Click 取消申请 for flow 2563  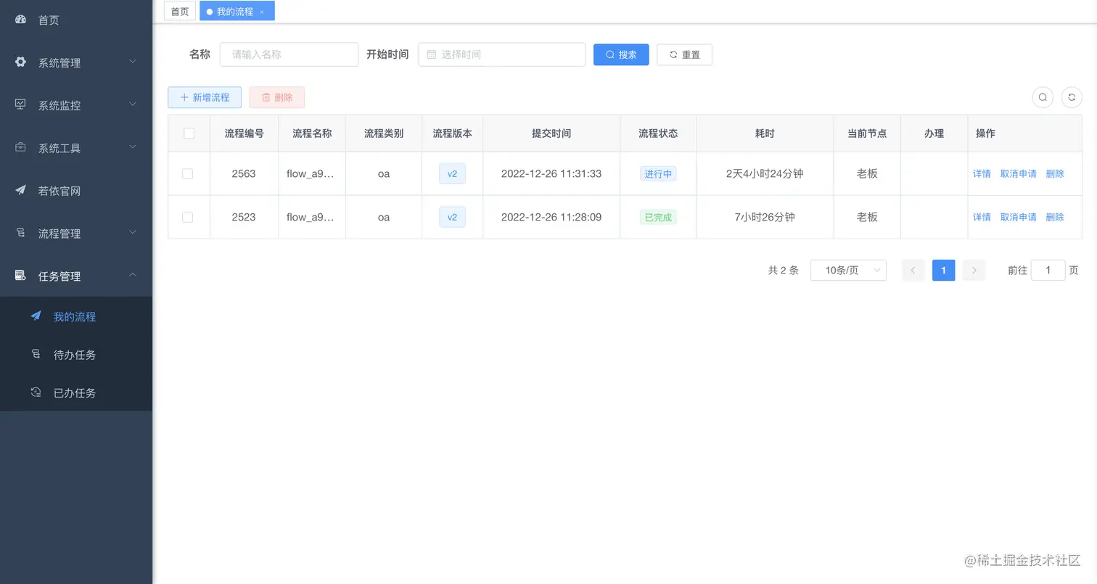click(x=1019, y=174)
